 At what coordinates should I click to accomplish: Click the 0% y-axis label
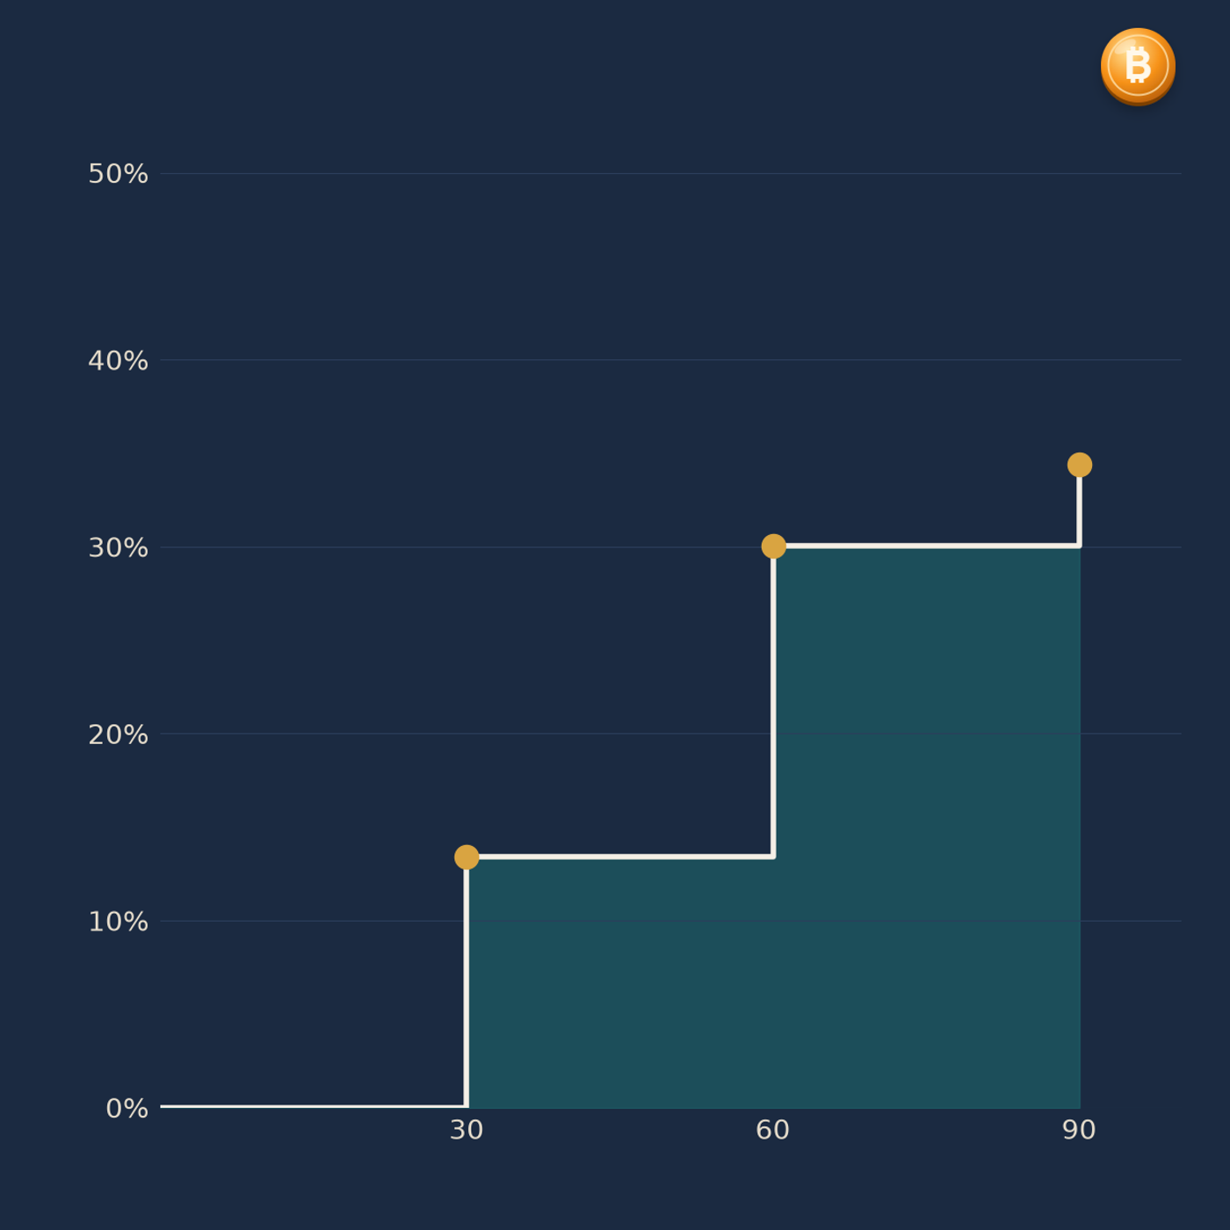pyautogui.click(x=127, y=1109)
